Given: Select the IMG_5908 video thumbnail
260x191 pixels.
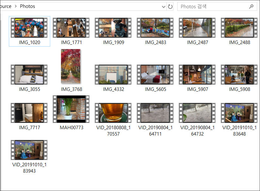Looking at the screenshot, I should 239,75.
